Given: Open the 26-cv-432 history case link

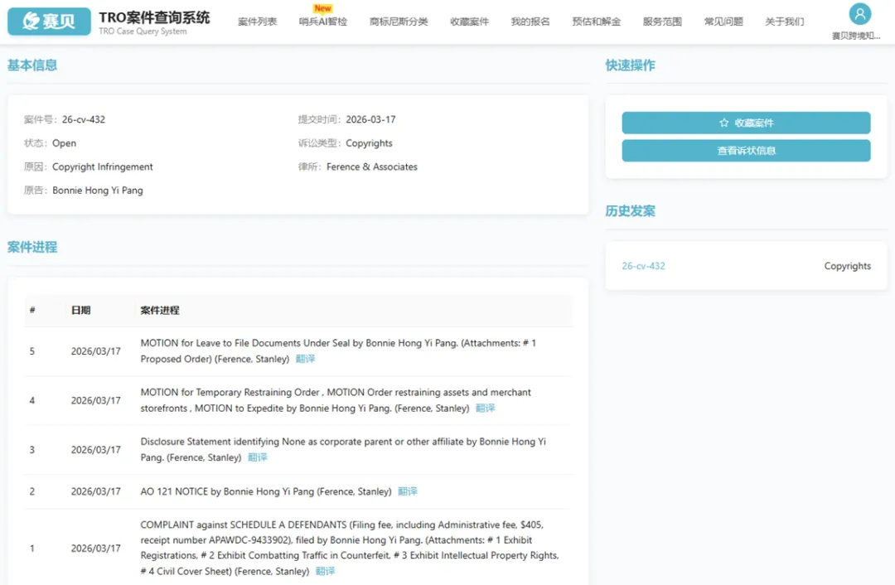Looking at the screenshot, I should [x=643, y=266].
